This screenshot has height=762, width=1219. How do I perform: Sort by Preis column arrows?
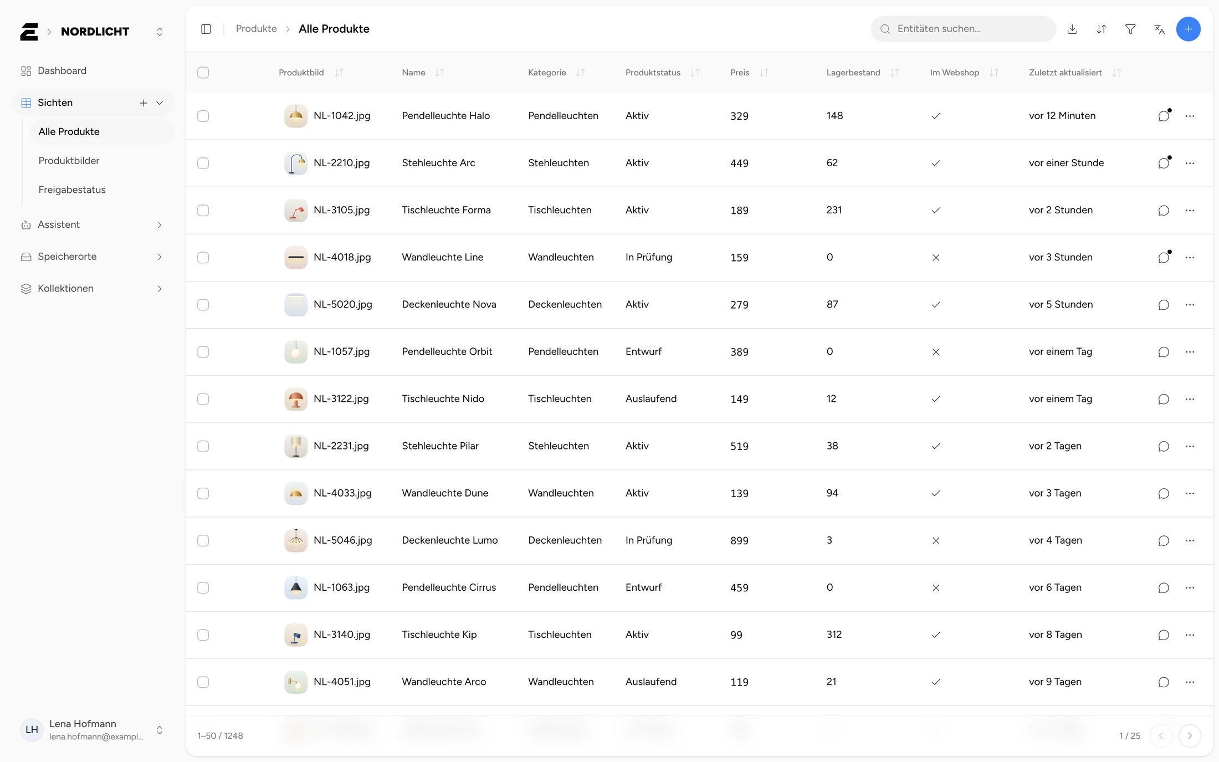coord(764,73)
